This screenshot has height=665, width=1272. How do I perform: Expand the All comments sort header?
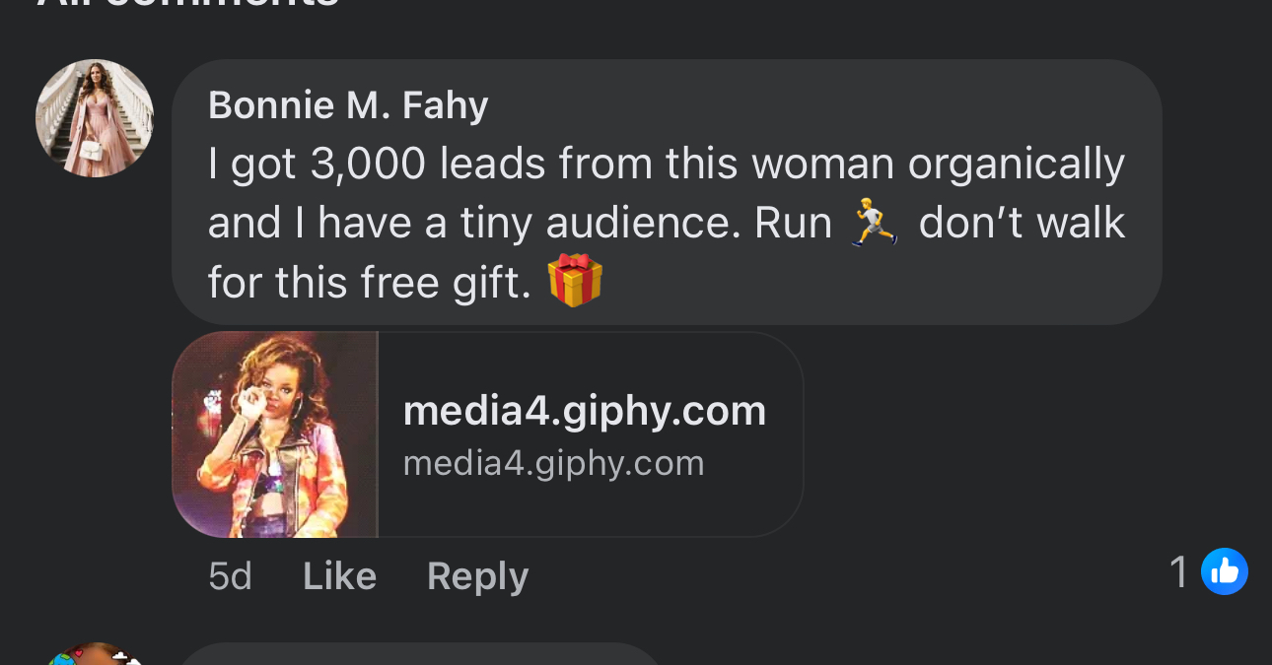pos(187,4)
